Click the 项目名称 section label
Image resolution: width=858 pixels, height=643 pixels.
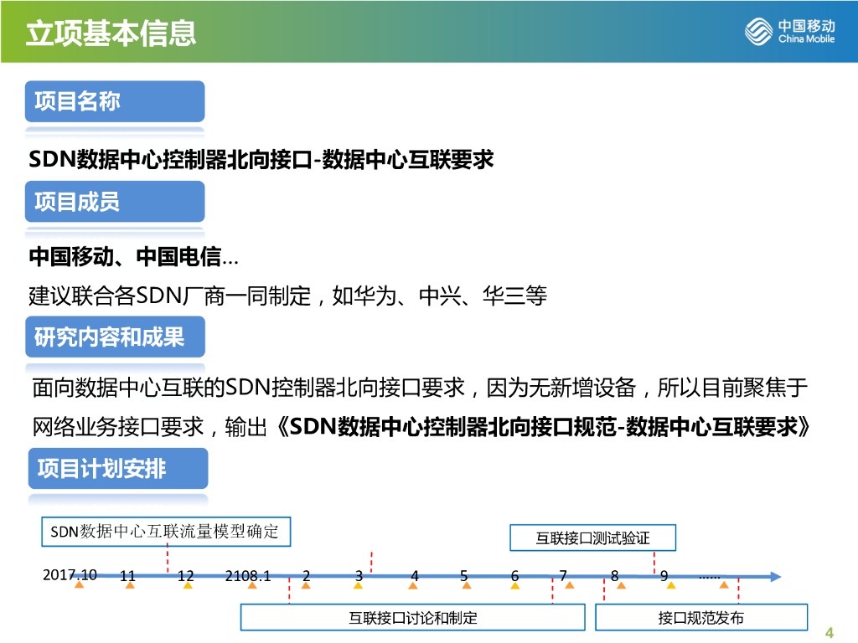(115, 101)
